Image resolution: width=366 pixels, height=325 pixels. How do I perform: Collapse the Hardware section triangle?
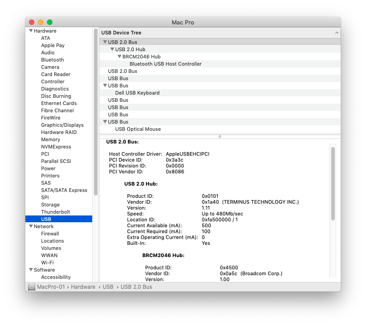pyautogui.click(x=31, y=31)
